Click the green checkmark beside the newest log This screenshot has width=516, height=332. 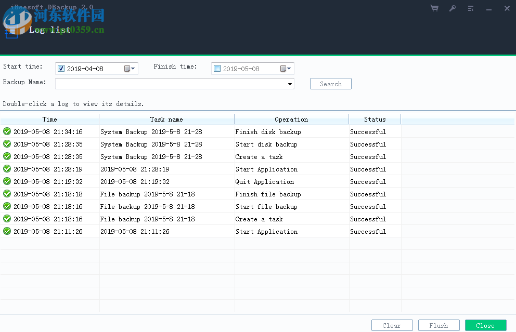(7, 131)
